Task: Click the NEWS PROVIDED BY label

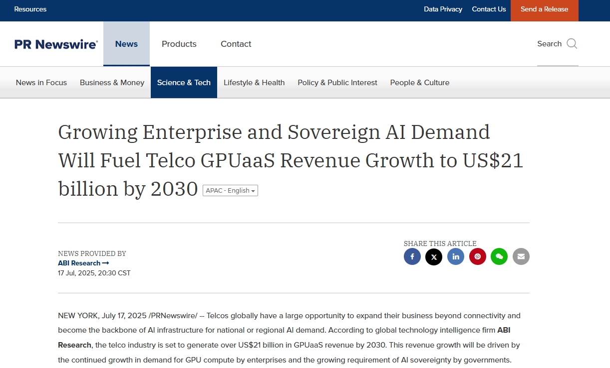Action: (x=92, y=253)
